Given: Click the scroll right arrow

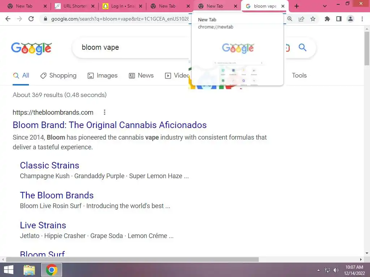Looking at the screenshot, I should click(x=361, y=259).
